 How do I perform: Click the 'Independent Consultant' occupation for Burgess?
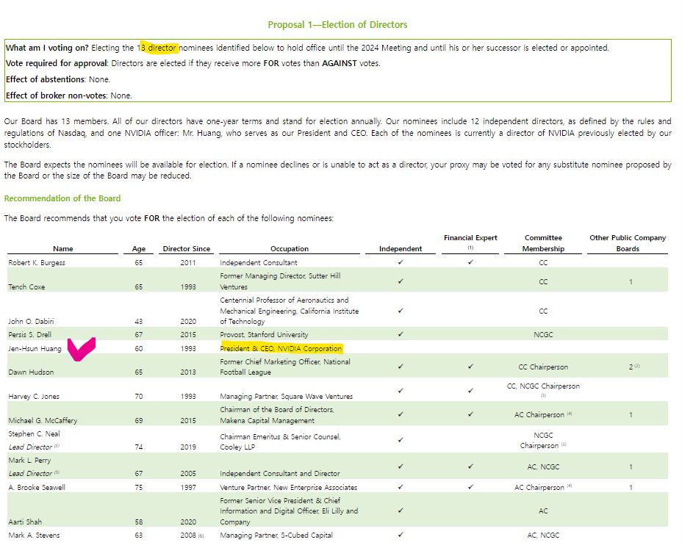click(259, 263)
